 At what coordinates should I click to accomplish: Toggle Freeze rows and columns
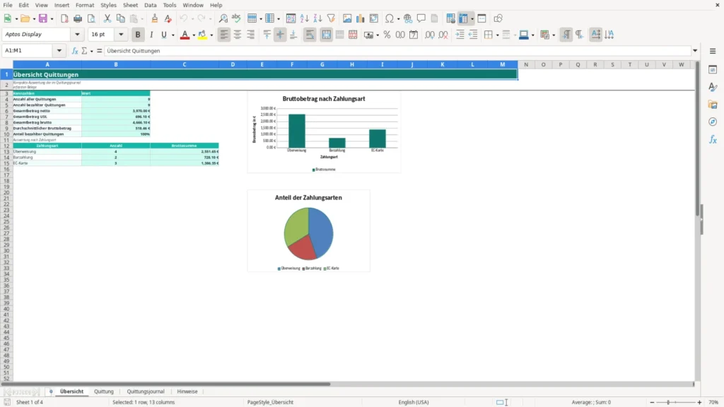463,18
